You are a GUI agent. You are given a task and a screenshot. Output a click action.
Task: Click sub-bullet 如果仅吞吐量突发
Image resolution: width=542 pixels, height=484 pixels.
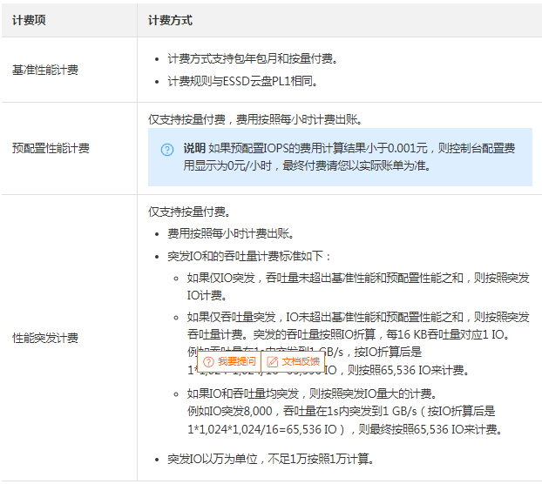[x=358, y=344]
